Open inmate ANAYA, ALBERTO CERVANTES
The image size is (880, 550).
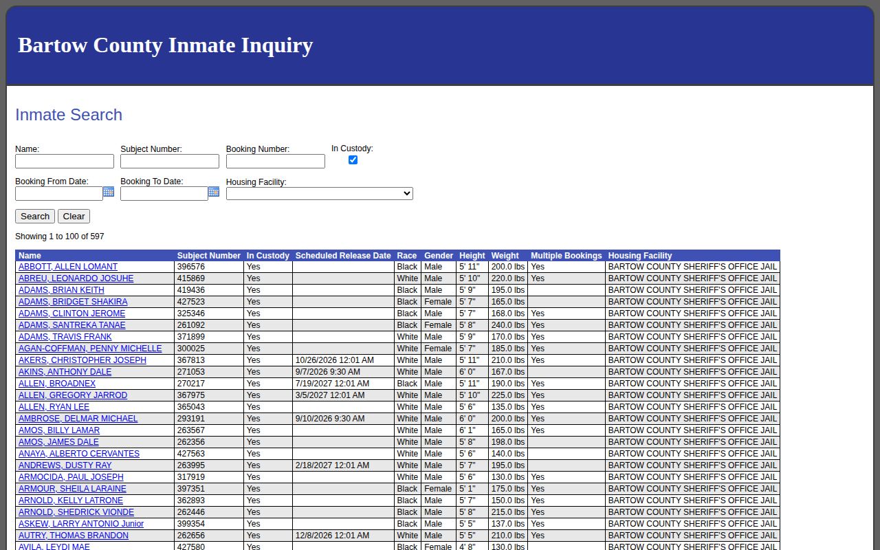click(79, 454)
